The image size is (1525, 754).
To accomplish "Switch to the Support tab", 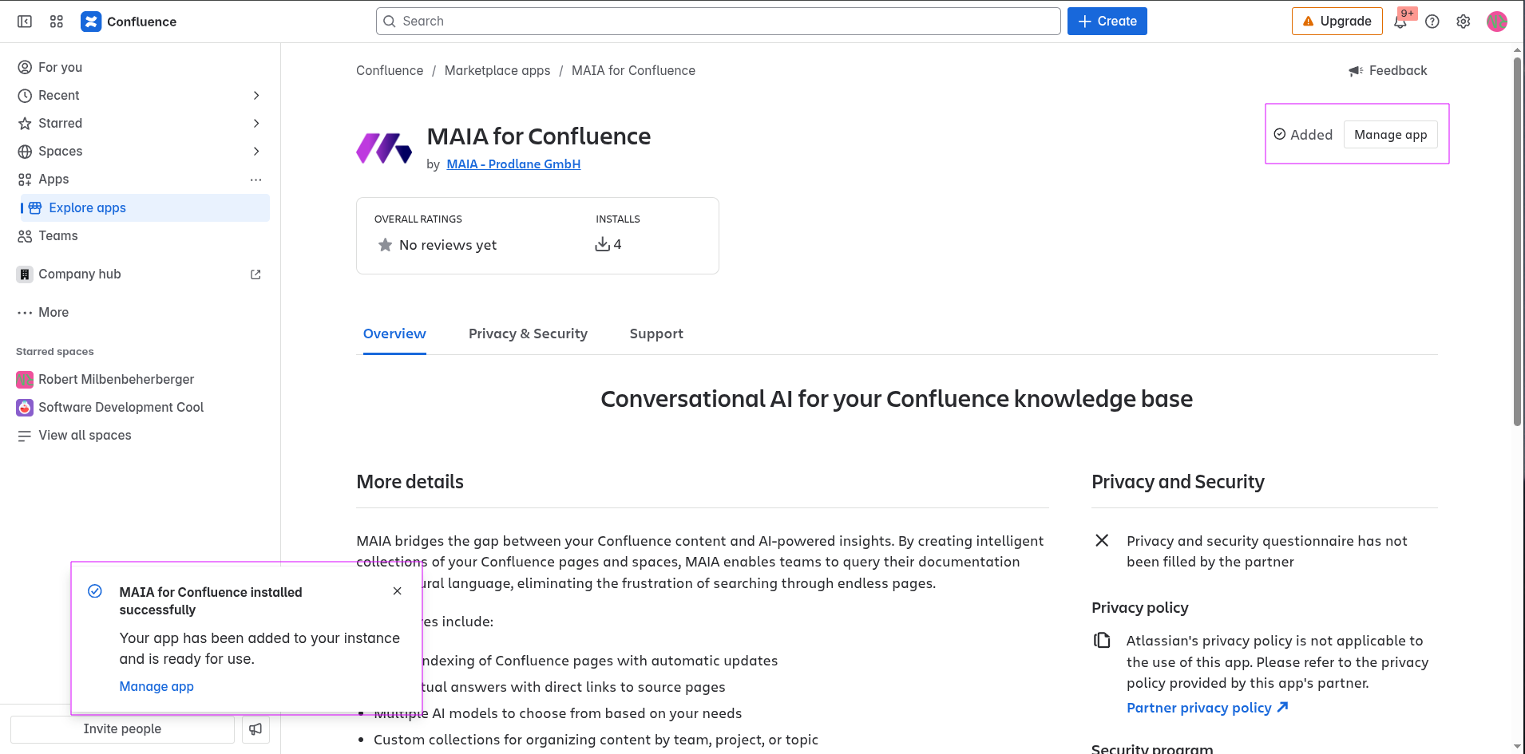I will pos(656,334).
